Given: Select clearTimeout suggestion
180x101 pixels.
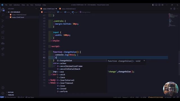Looking at the screenshot, I should coord(82,83).
